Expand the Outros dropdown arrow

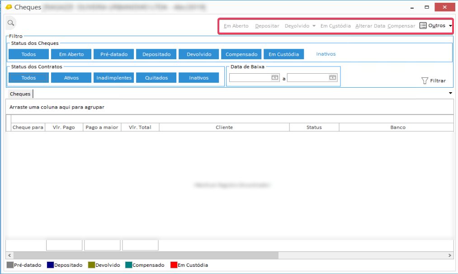[450, 26]
